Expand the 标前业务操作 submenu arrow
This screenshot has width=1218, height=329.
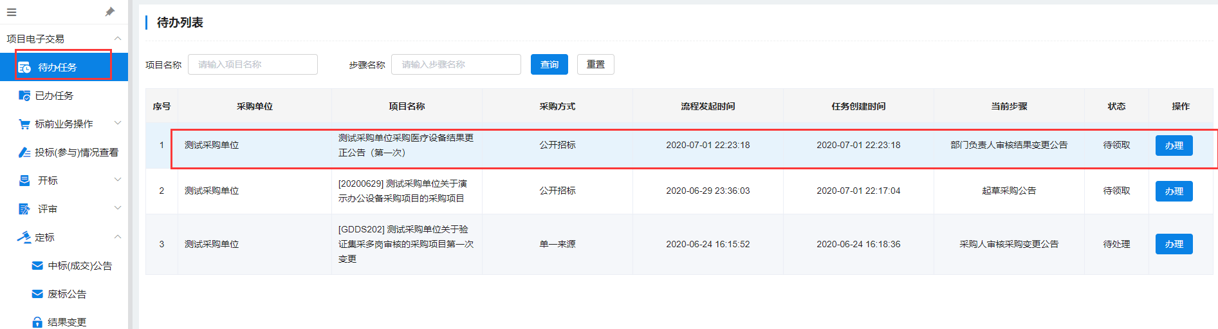coord(118,123)
